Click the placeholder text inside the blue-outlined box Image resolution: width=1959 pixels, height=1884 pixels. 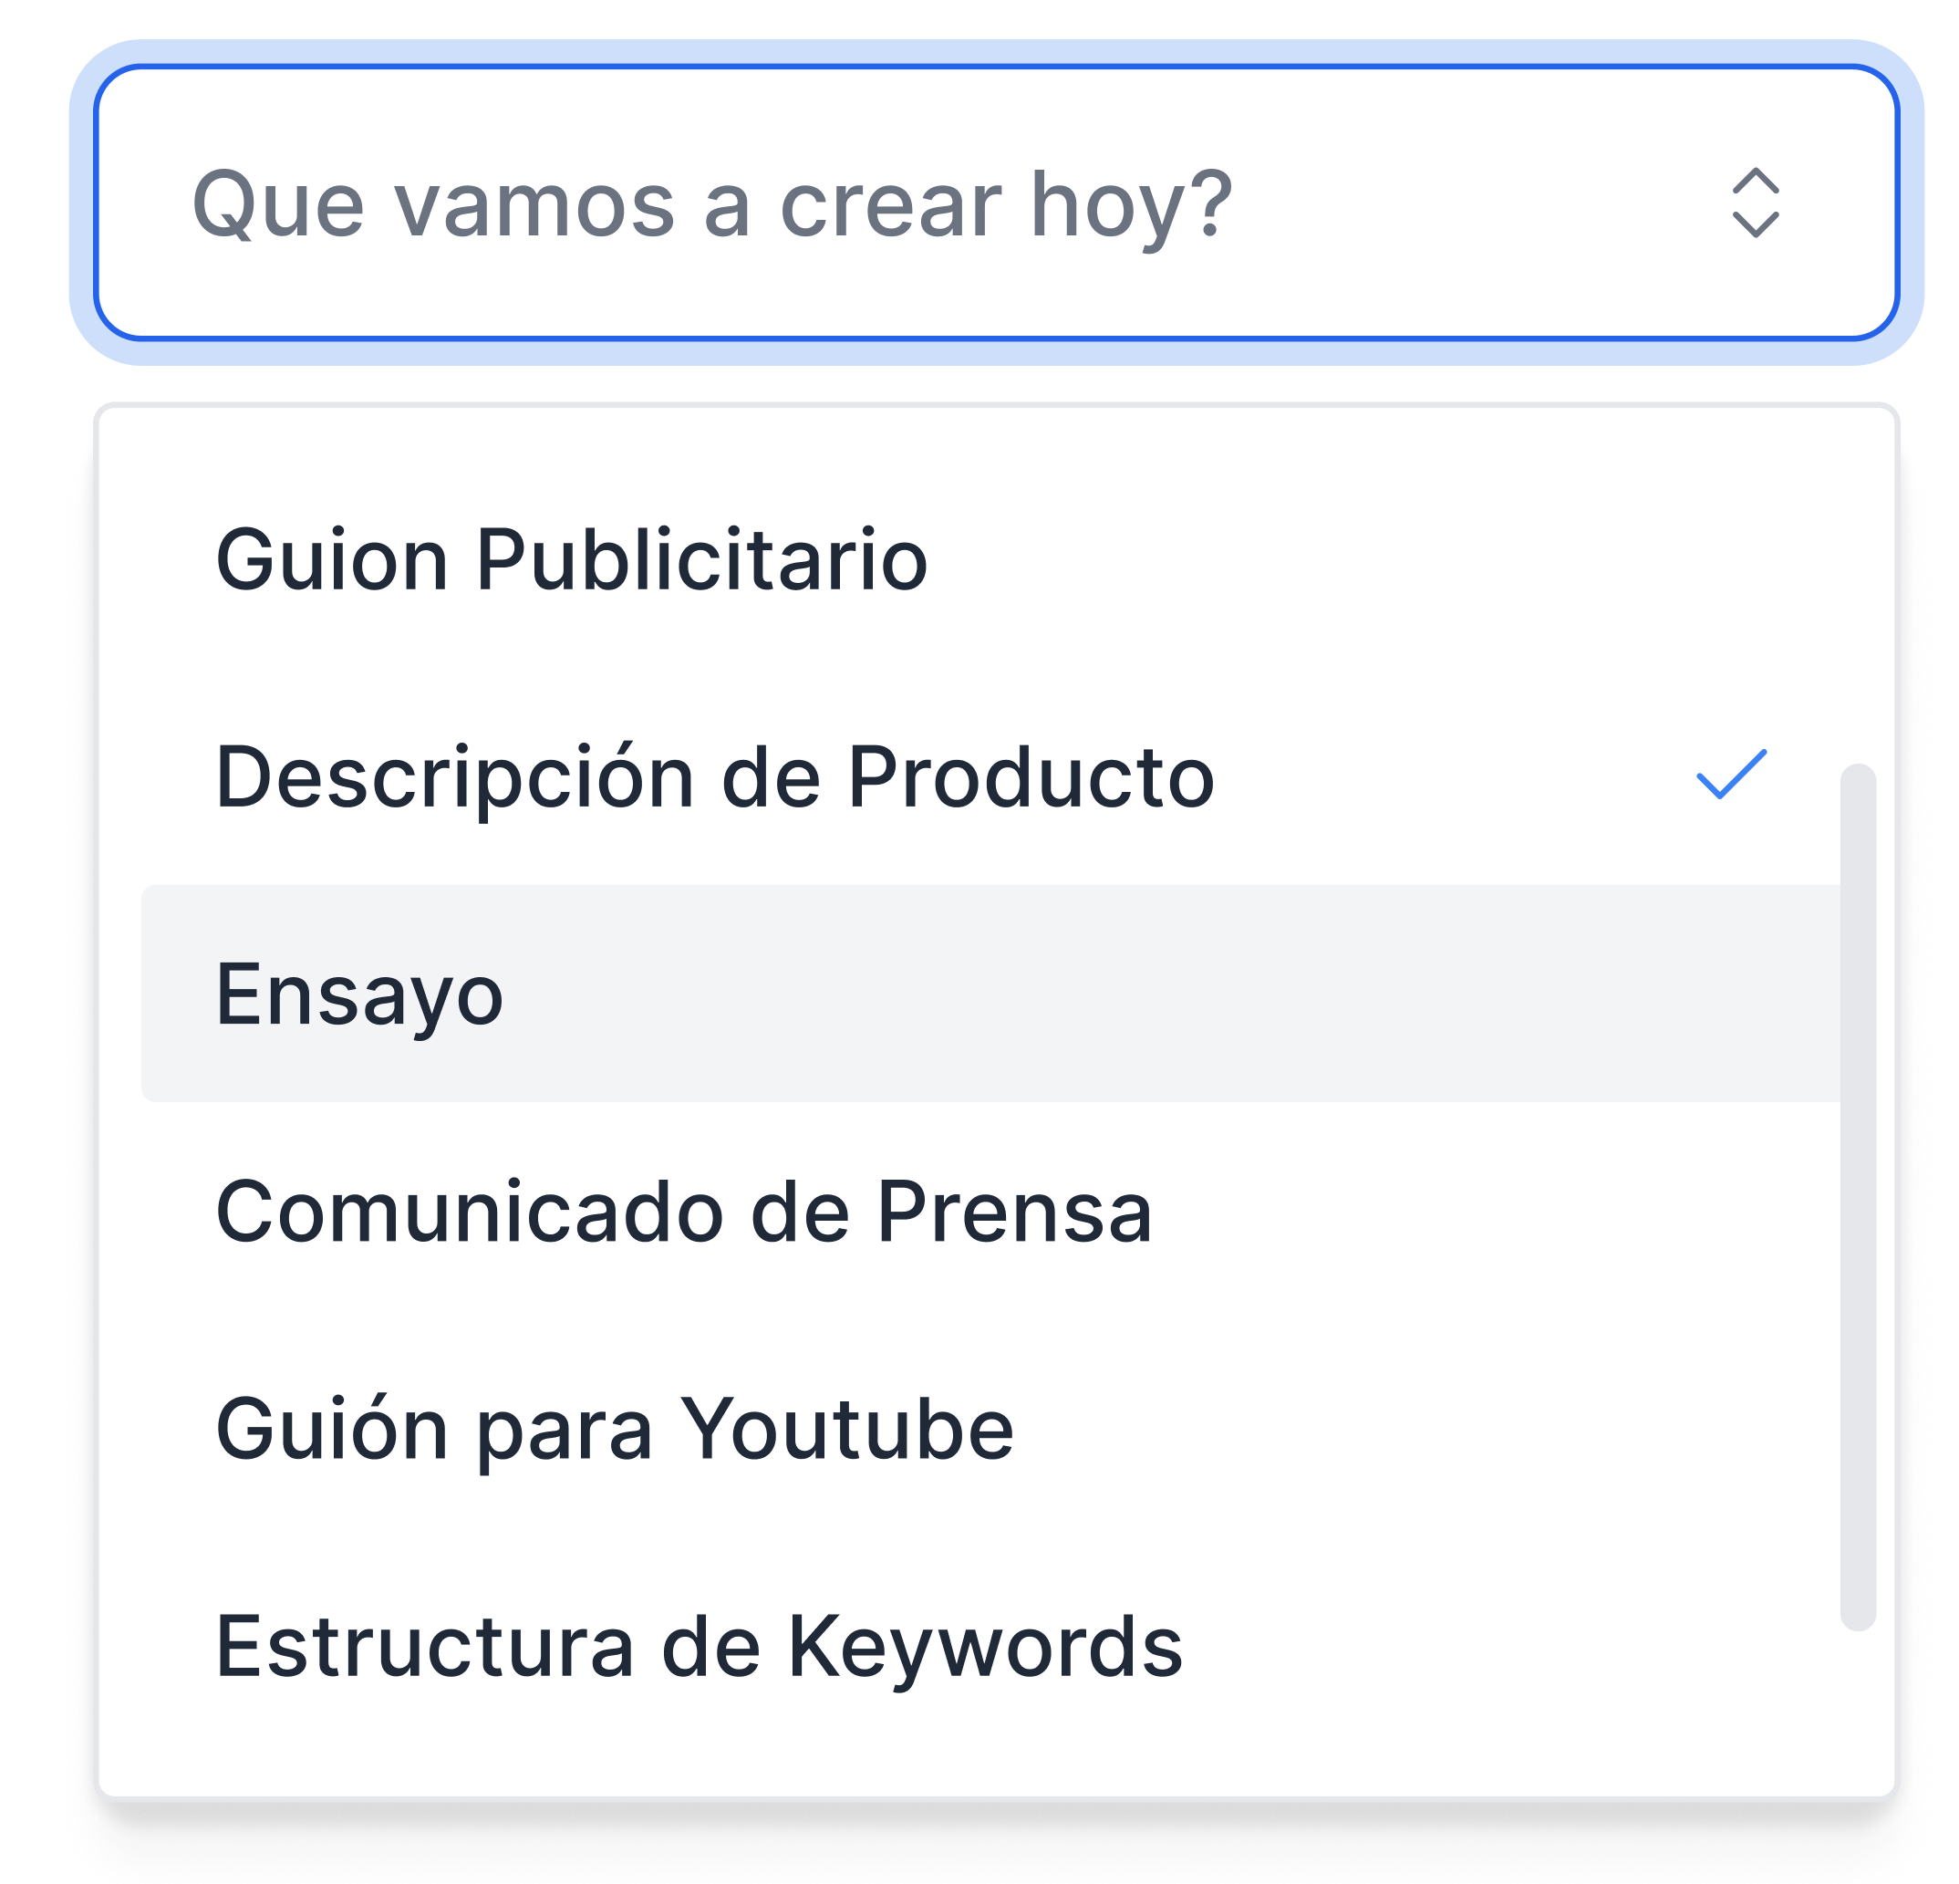[x=711, y=205]
